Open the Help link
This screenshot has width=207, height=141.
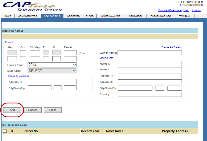(186, 10)
